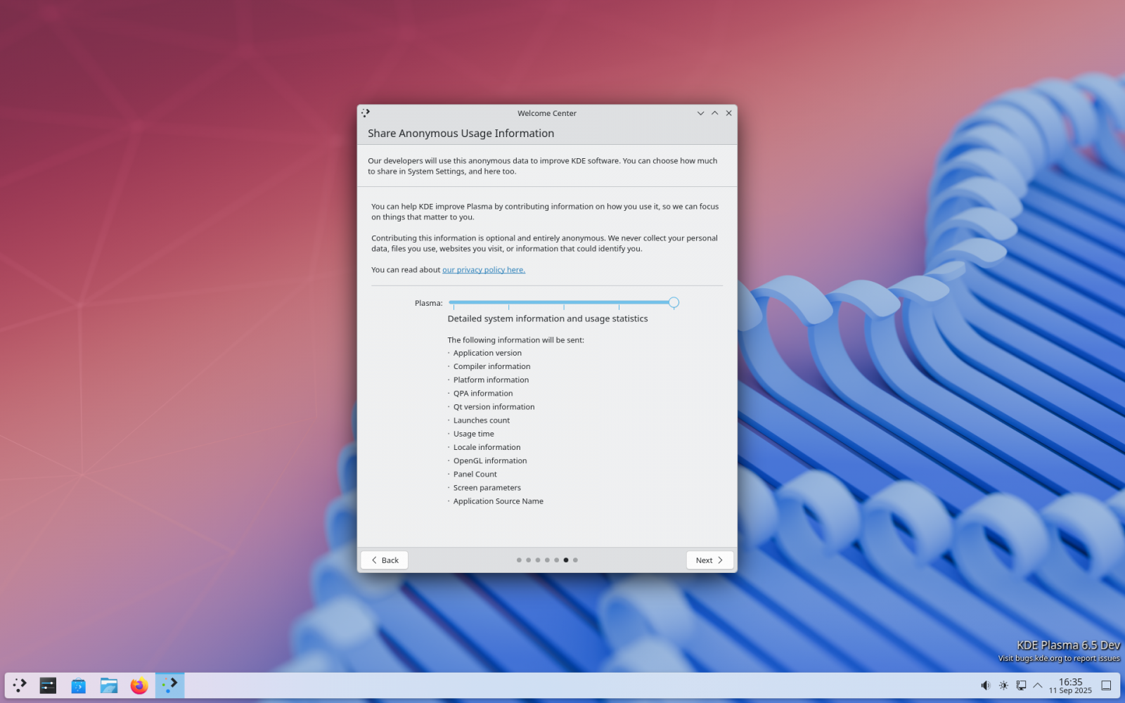Screen dimensions: 1125x703
Task: Launch Firefox from the taskbar
Action: [x=139, y=685]
